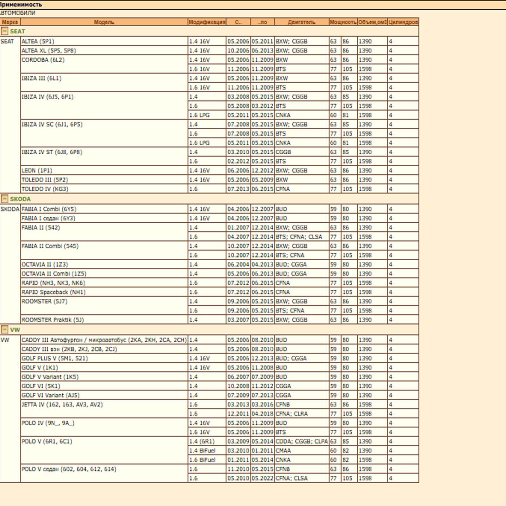Click the Марка column header
This screenshot has height=506, width=506.
10,22
